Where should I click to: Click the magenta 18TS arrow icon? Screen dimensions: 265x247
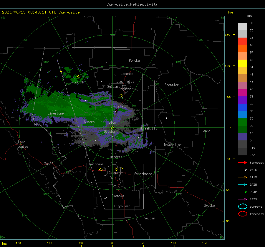click(243, 199)
